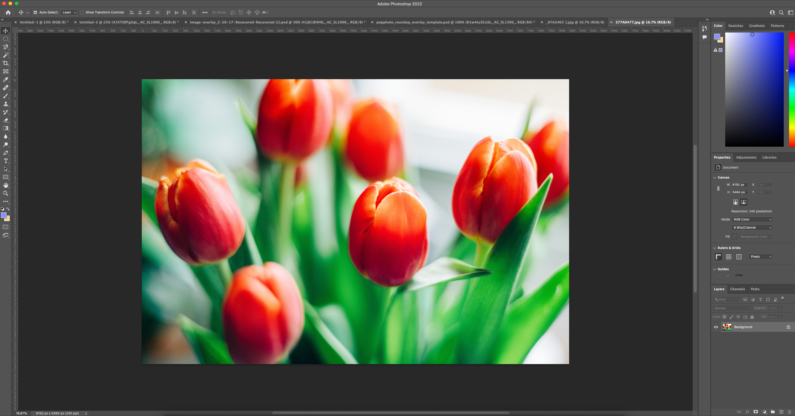Select the Gradient tool
Viewport: 795px width, 416px height.
pos(6,128)
